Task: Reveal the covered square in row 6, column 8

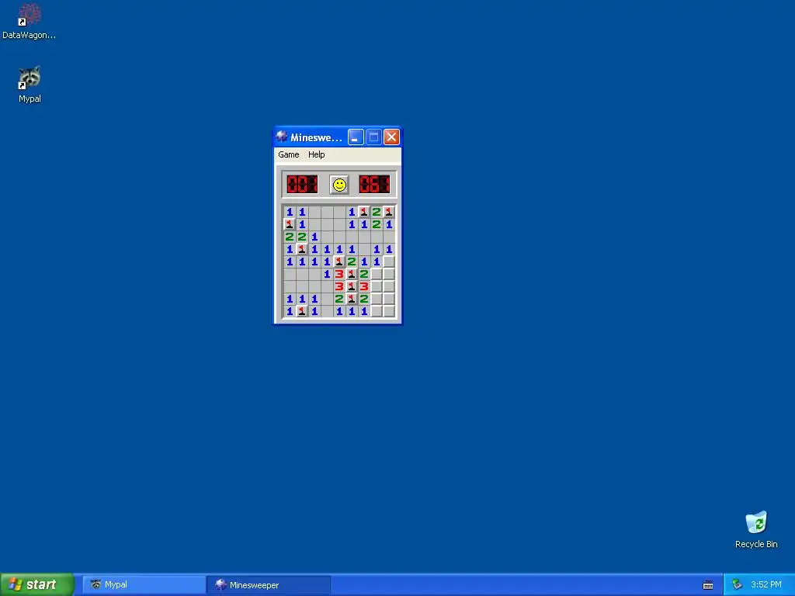Action: coord(377,274)
